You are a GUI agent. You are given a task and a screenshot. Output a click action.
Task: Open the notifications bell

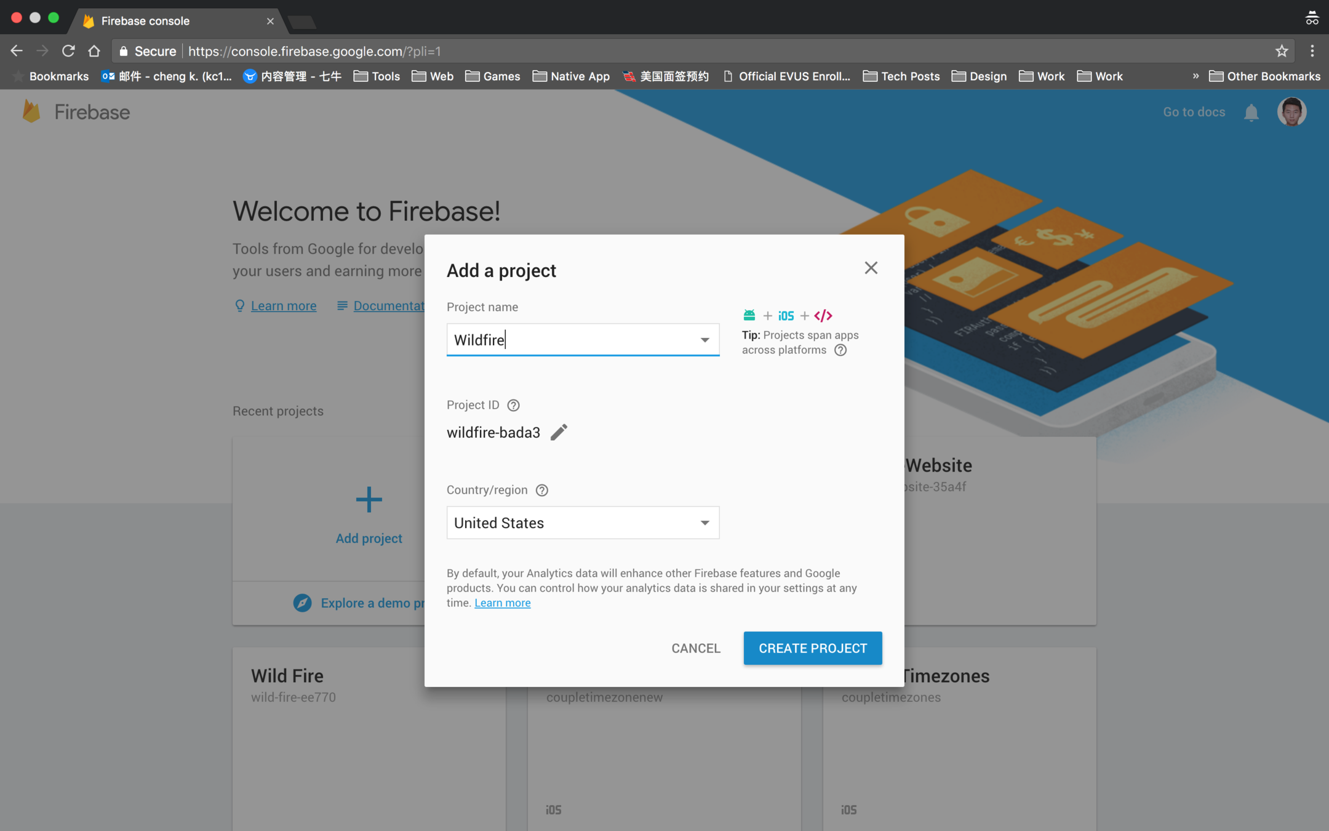pyautogui.click(x=1251, y=113)
